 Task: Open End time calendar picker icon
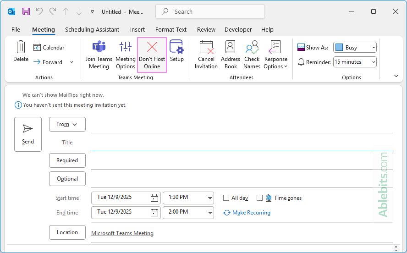[x=154, y=213]
